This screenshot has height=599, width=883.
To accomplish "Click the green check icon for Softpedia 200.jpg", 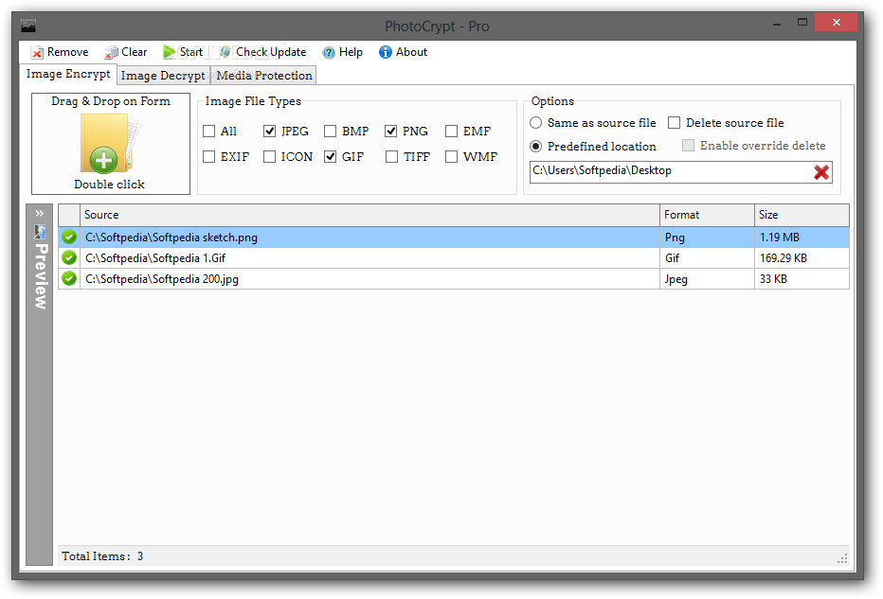I will click(x=69, y=278).
